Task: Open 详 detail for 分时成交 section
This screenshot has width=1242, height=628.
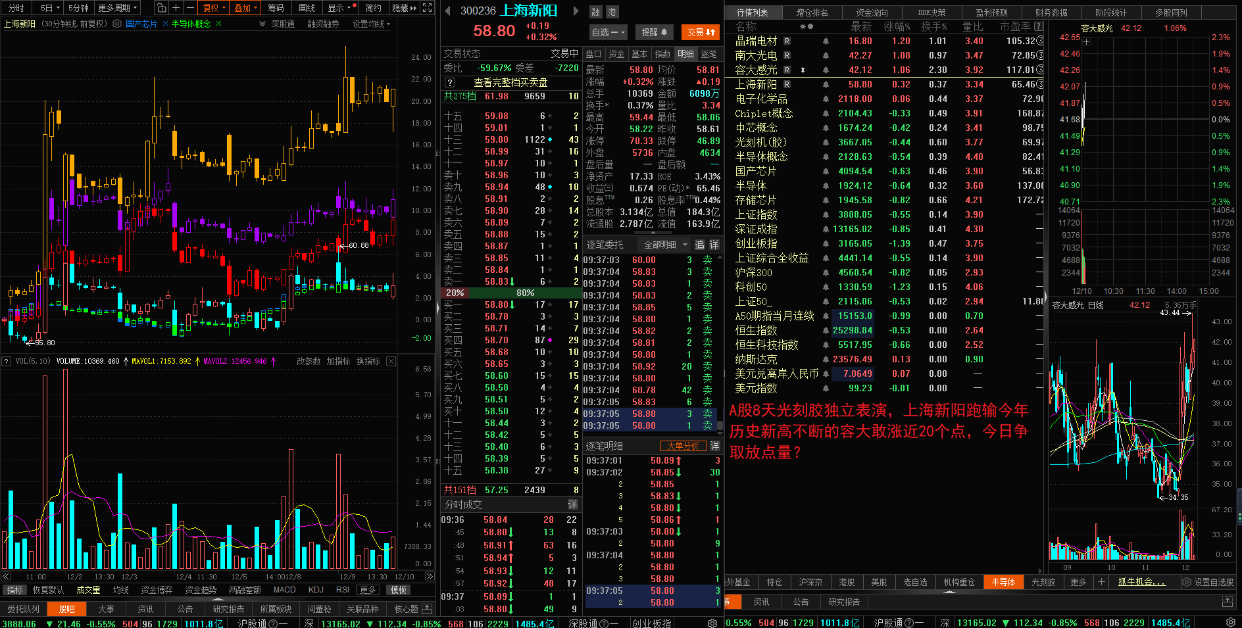Action: point(572,504)
